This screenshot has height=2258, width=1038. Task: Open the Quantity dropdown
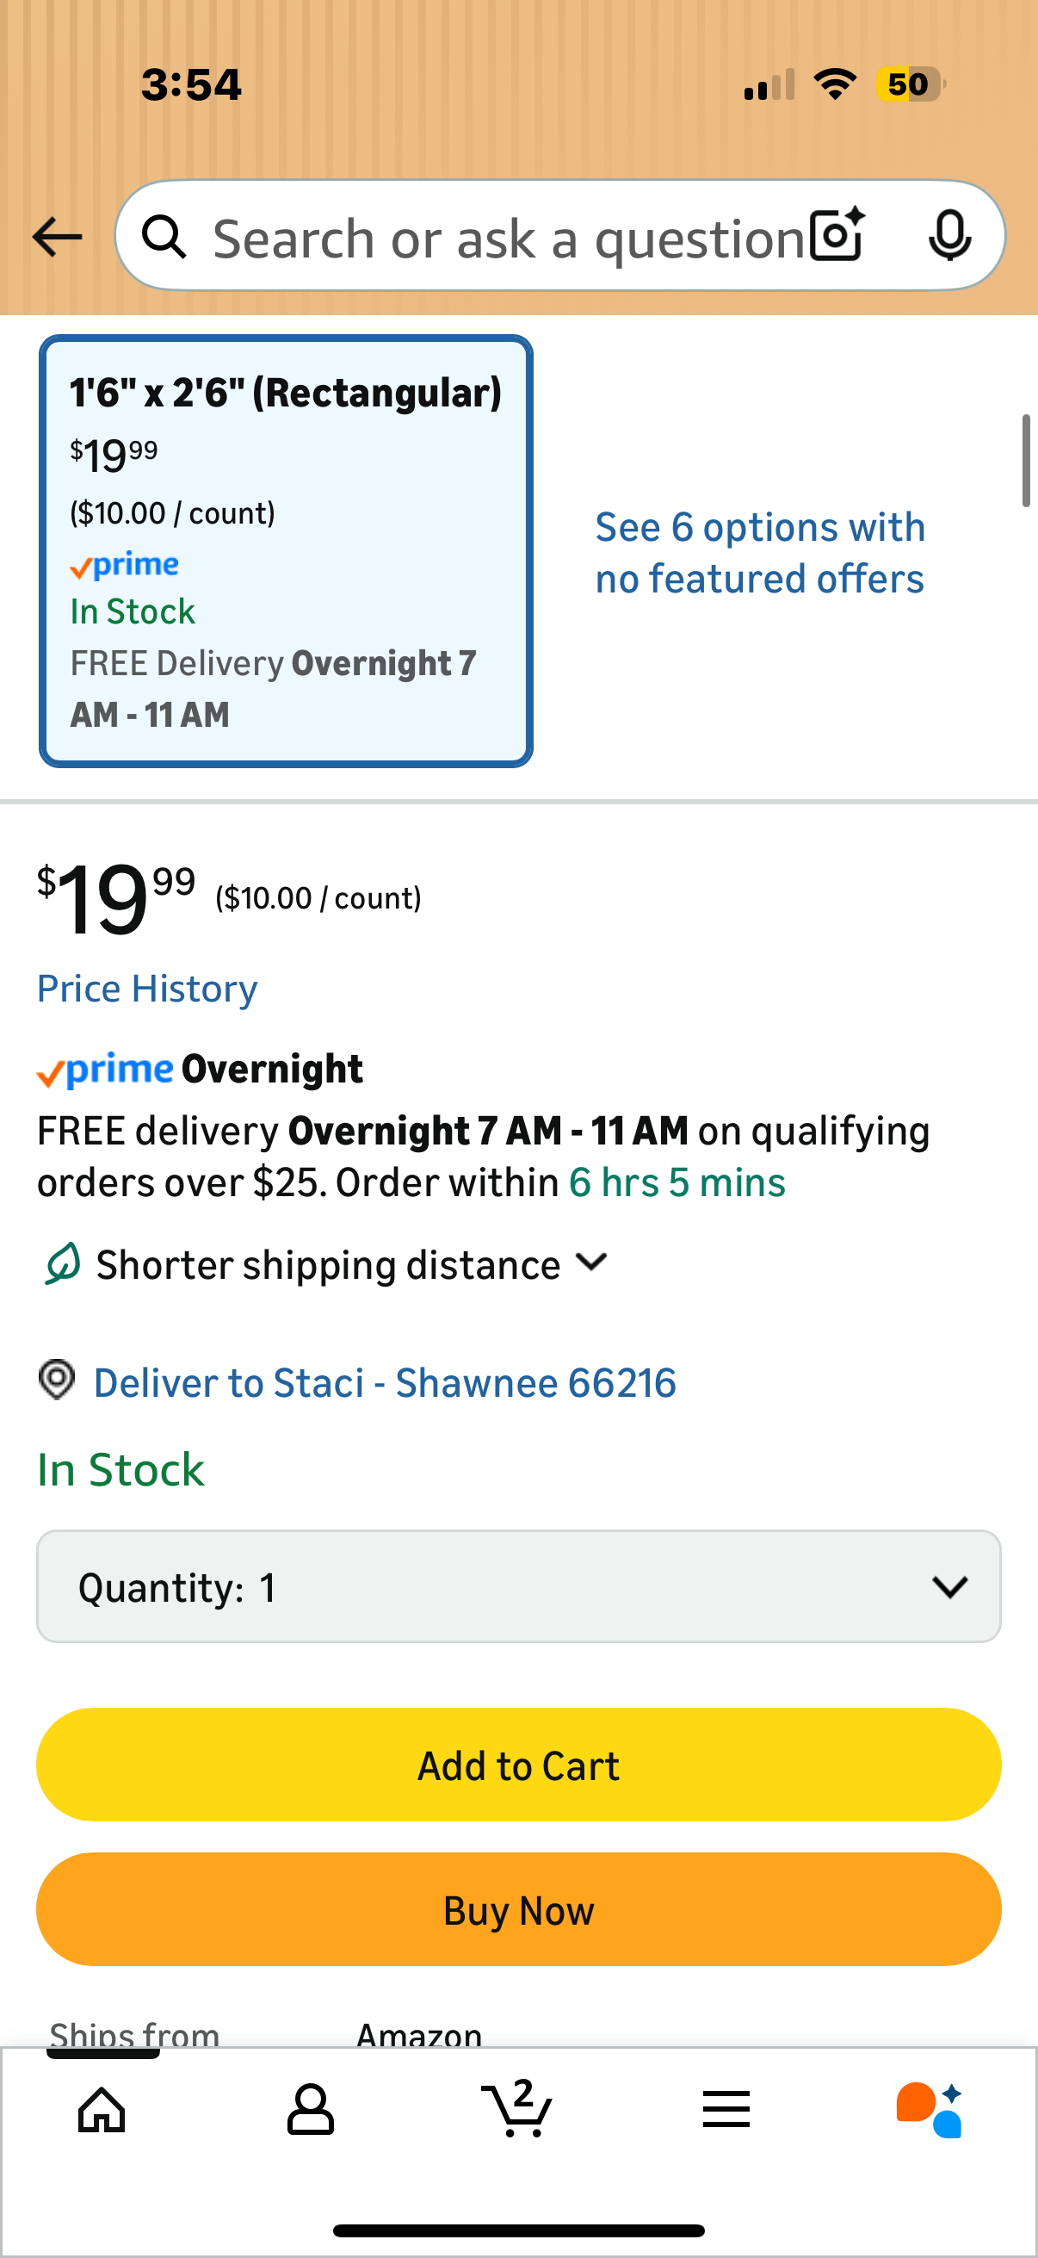[518, 1586]
